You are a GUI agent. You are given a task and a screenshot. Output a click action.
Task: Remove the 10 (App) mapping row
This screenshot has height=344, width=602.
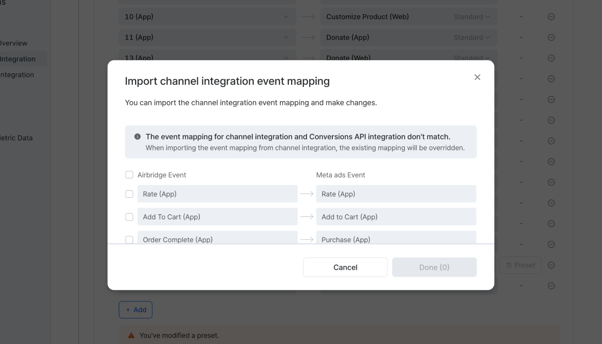point(551,17)
